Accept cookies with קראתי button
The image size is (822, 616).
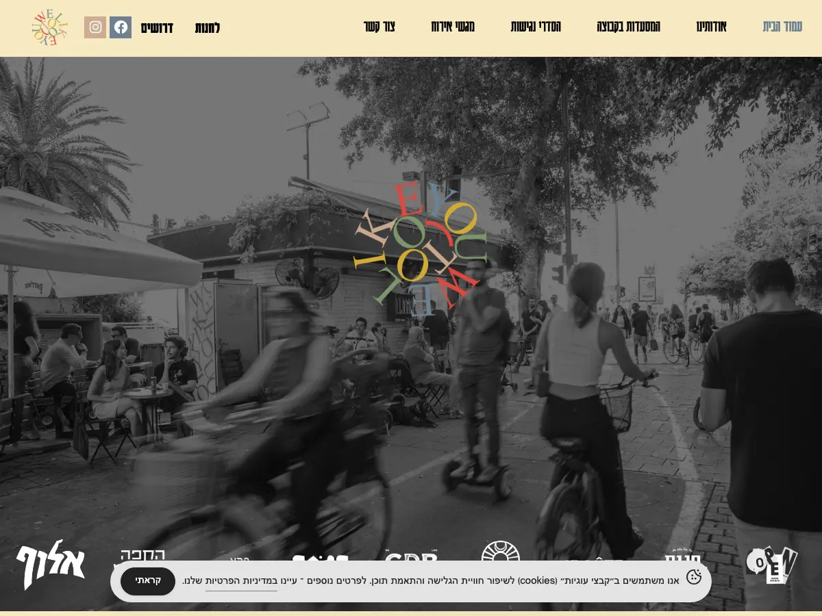click(x=148, y=581)
